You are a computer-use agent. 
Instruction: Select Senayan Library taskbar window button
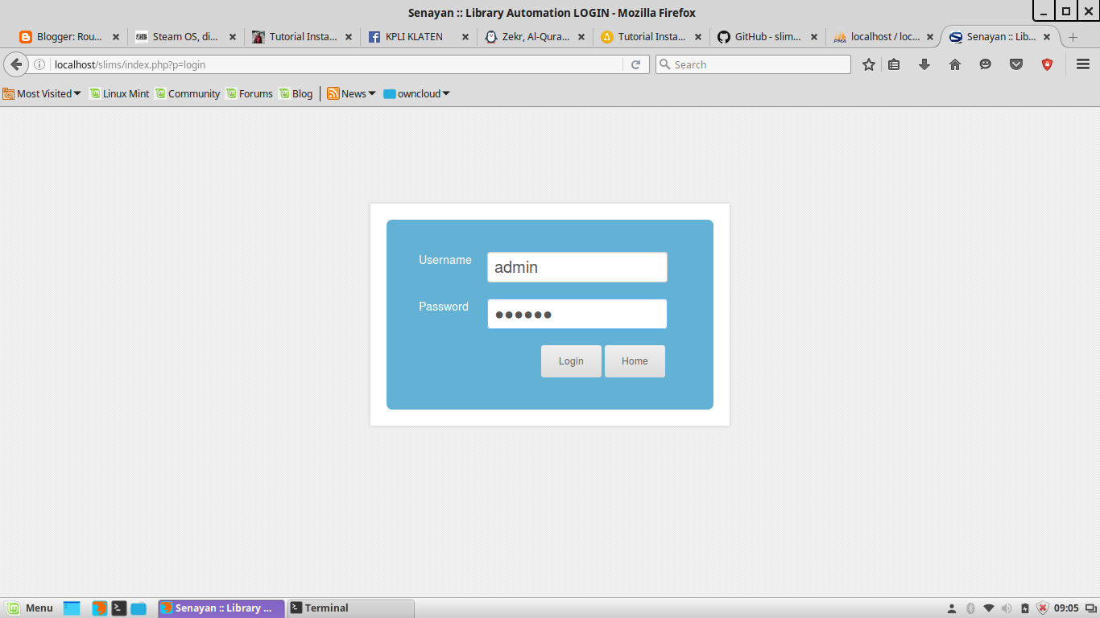click(221, 608)
